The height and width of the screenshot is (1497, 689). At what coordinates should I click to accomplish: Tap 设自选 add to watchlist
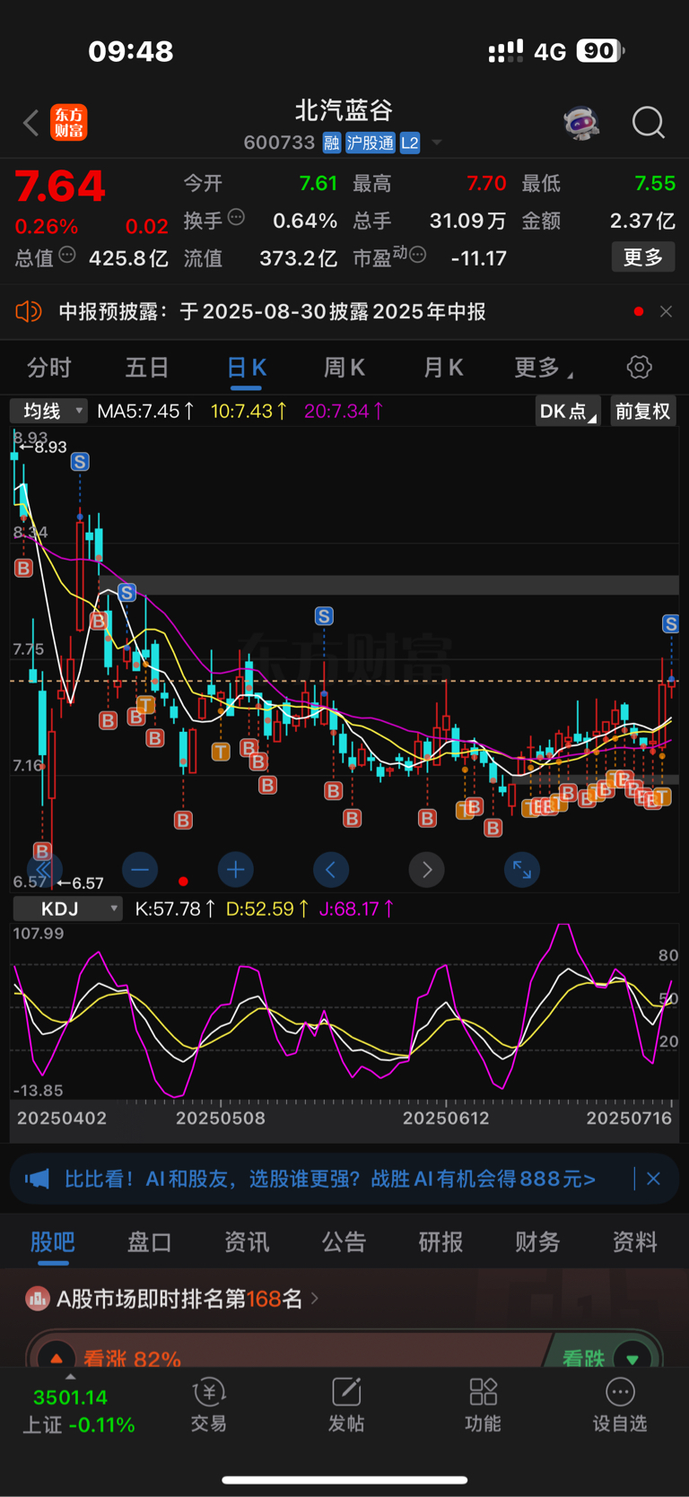tap(620, 1406)
